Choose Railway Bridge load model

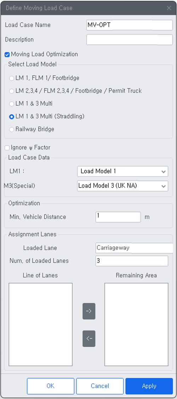click(11, 129)
